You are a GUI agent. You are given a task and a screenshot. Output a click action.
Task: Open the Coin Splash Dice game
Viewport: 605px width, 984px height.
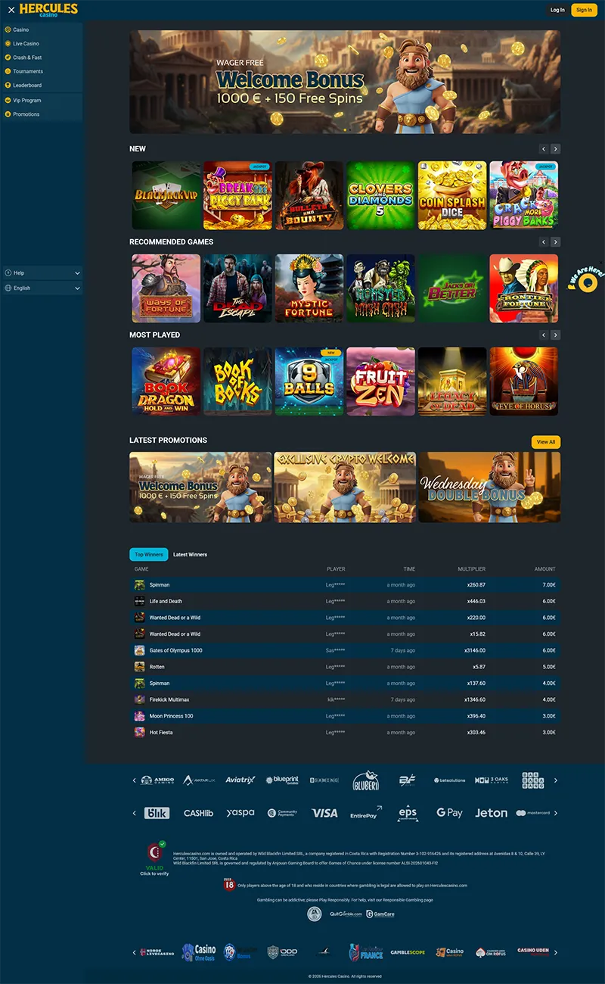coord(452,195)
